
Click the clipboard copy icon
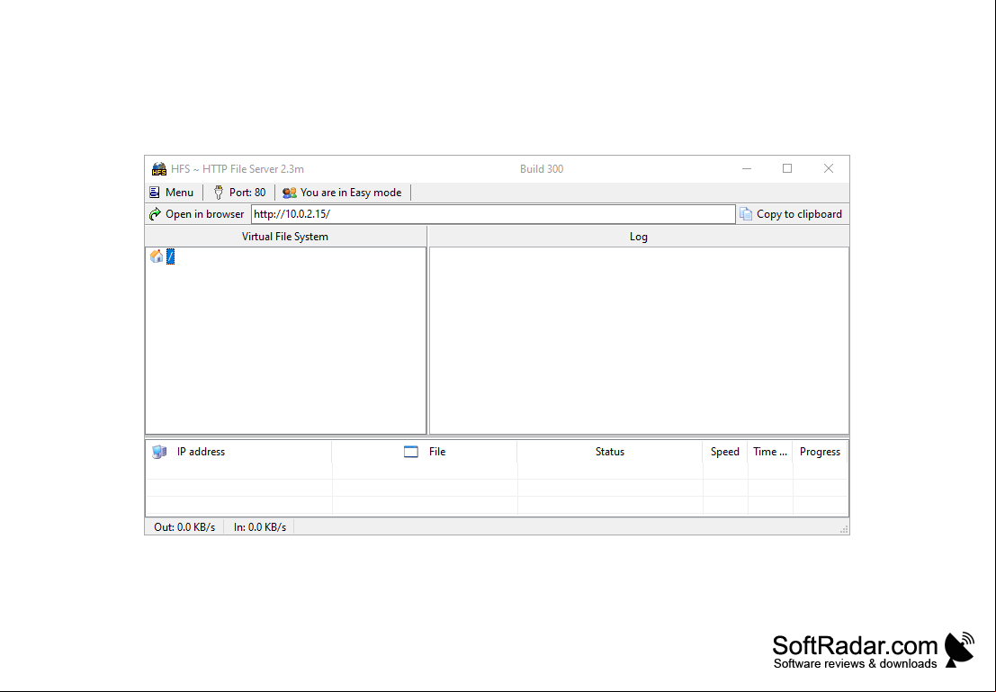tap(746, 214)
